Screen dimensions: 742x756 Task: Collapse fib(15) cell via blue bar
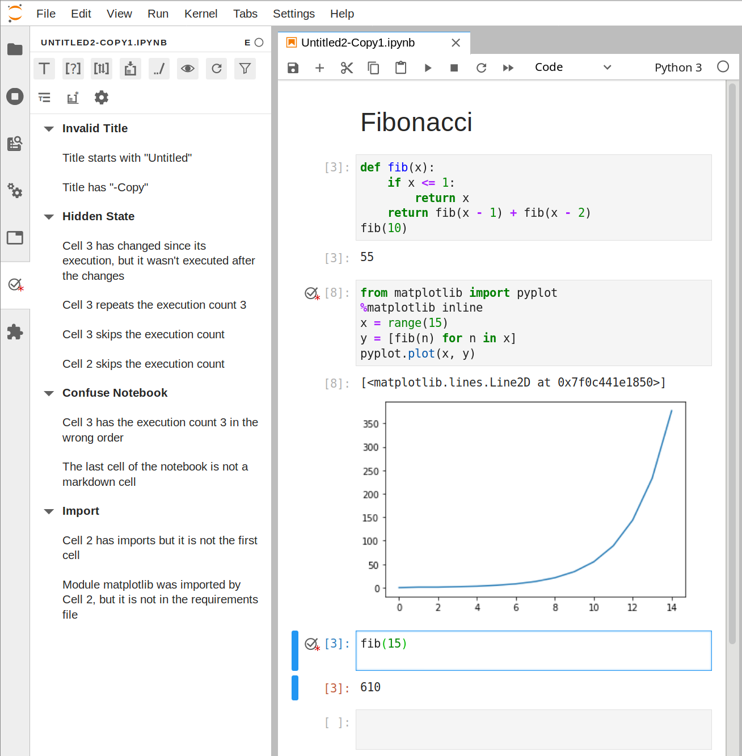pos(295,650)
